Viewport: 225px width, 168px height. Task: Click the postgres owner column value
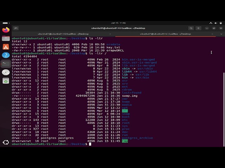(49, 138)
